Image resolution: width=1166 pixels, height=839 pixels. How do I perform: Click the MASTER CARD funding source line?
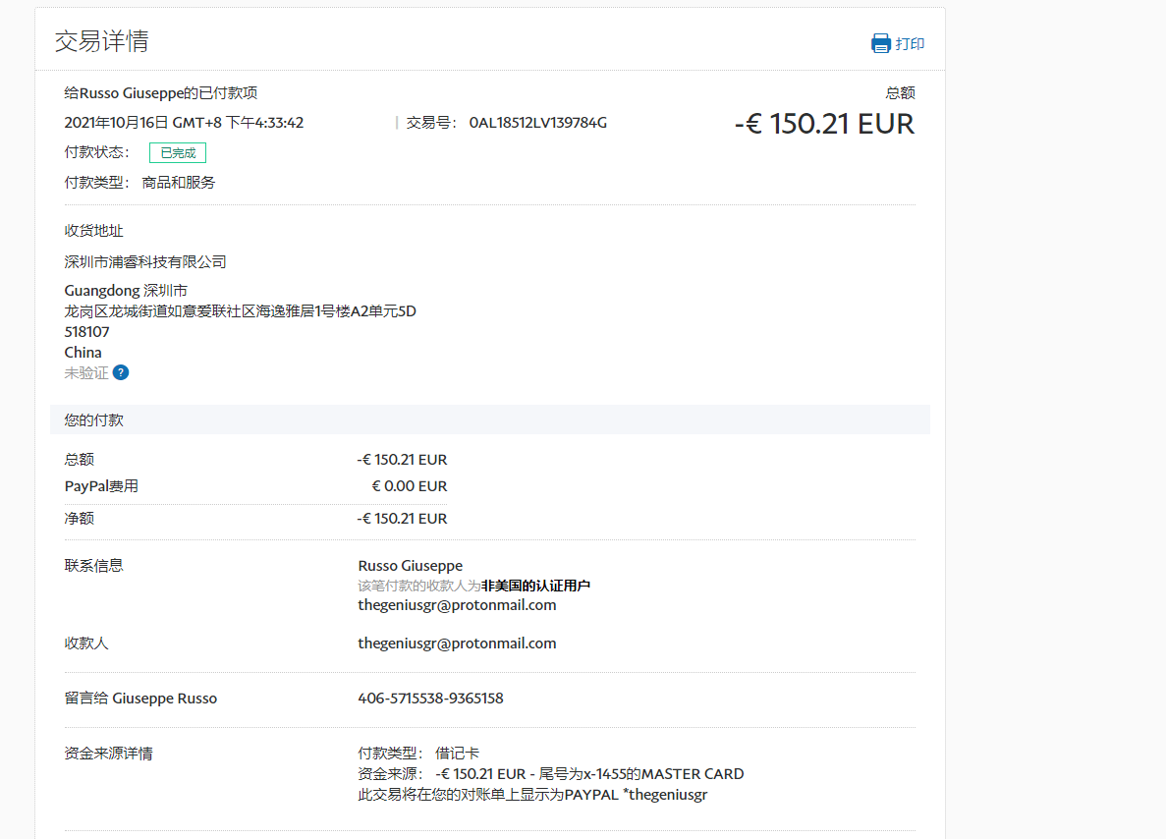coord(550,774)
